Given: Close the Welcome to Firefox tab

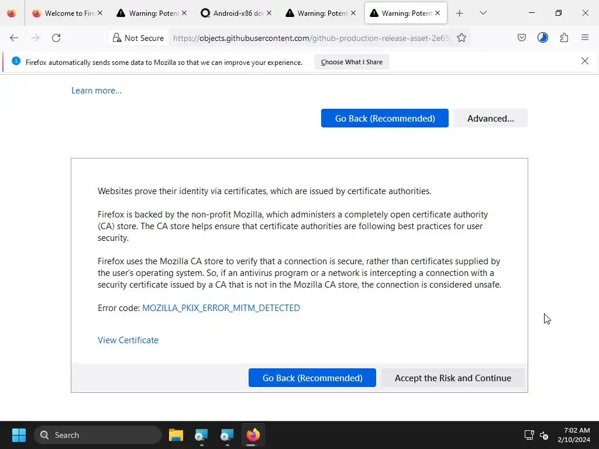Looking at the screenshot, I should coord(100,13).
